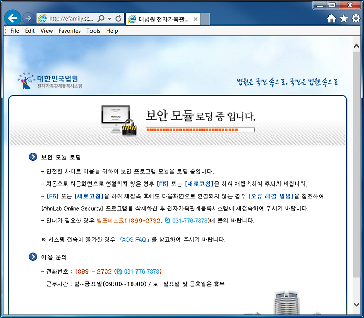Image resolution: width=364 pixels, height=318 pixels.
Task: Select the 대법원 전자가족관... tab
Action: 162,19
